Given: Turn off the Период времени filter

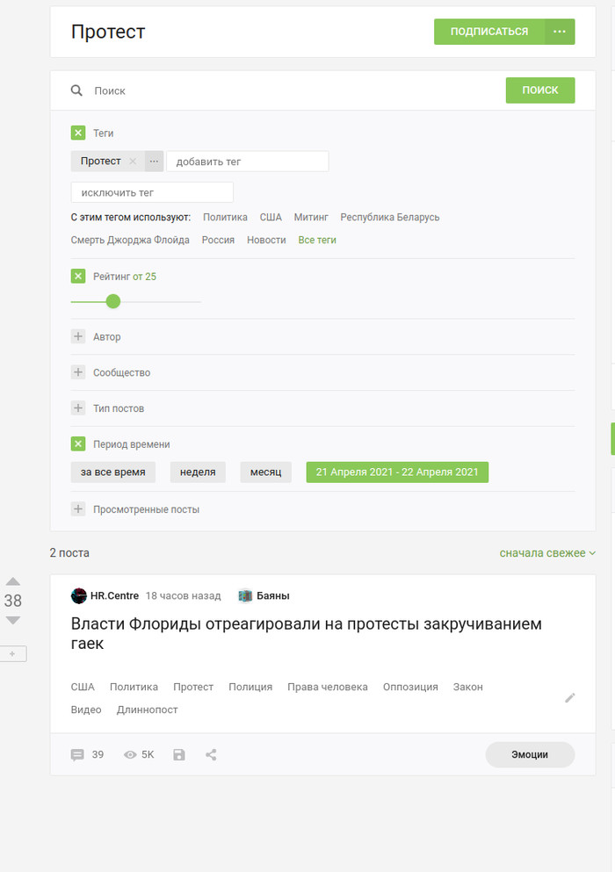Looking at the screenshot, I should tap(78, 444).
